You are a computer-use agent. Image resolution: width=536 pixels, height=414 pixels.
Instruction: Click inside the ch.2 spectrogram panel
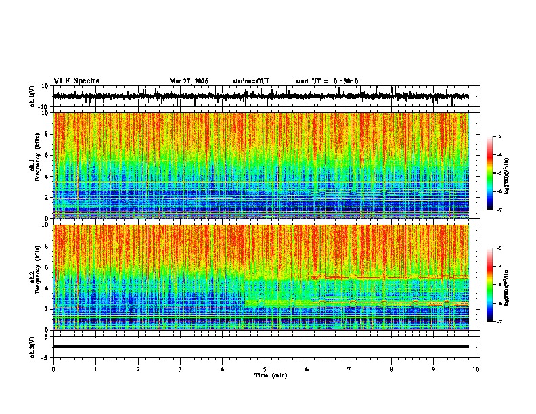[261, 277]
